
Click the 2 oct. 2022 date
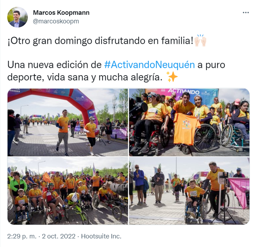59,236
